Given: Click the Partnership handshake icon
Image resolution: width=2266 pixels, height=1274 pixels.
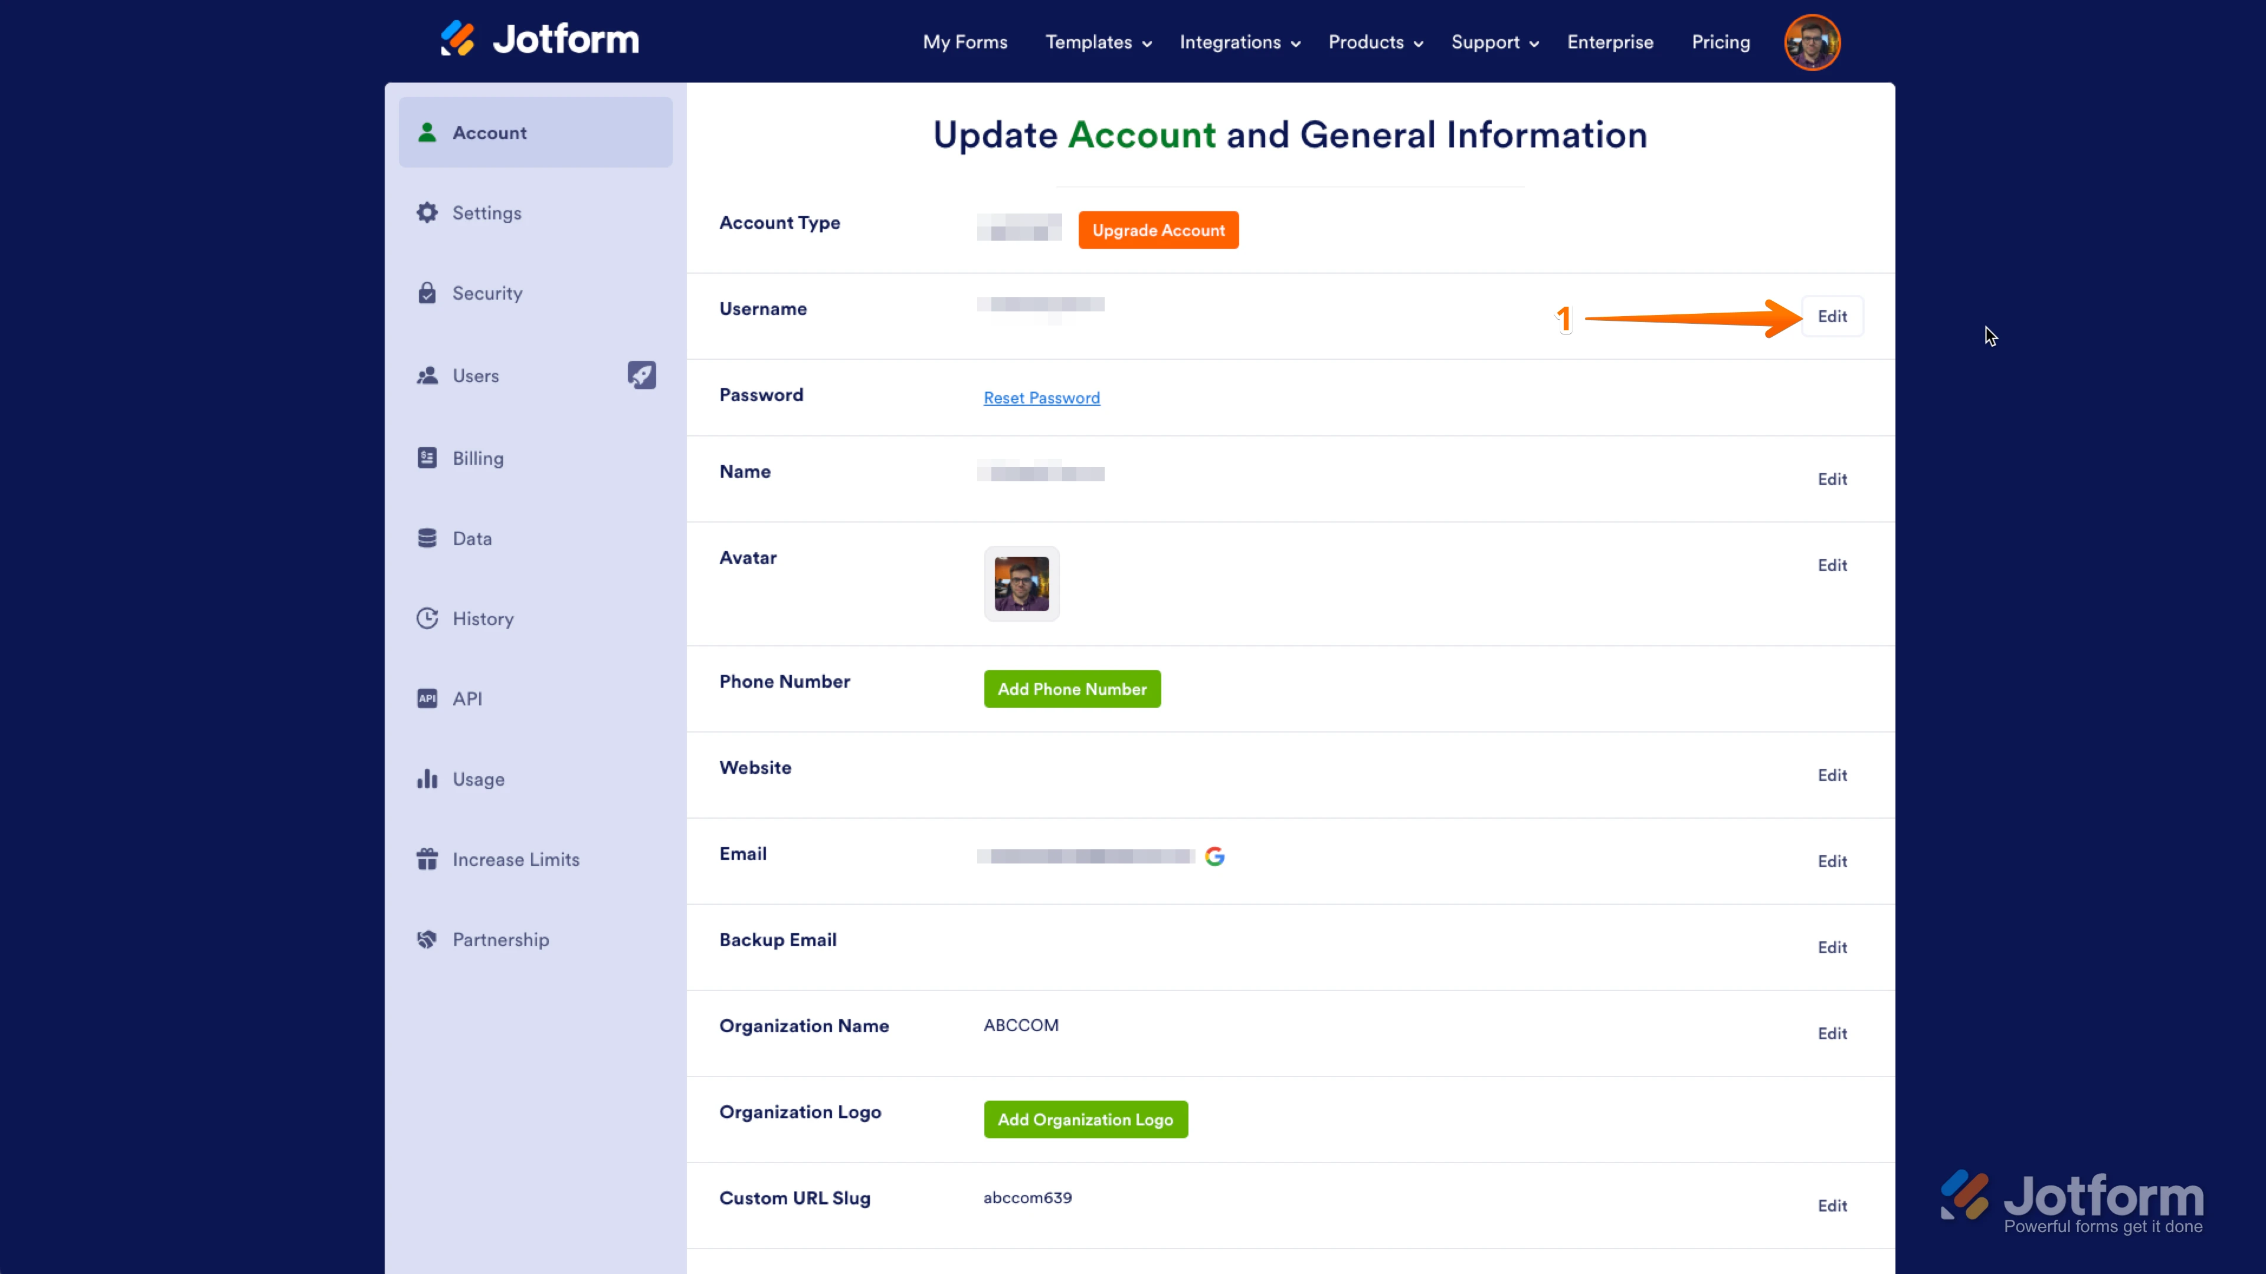Looking at the screenshot, I should [427, 939].
